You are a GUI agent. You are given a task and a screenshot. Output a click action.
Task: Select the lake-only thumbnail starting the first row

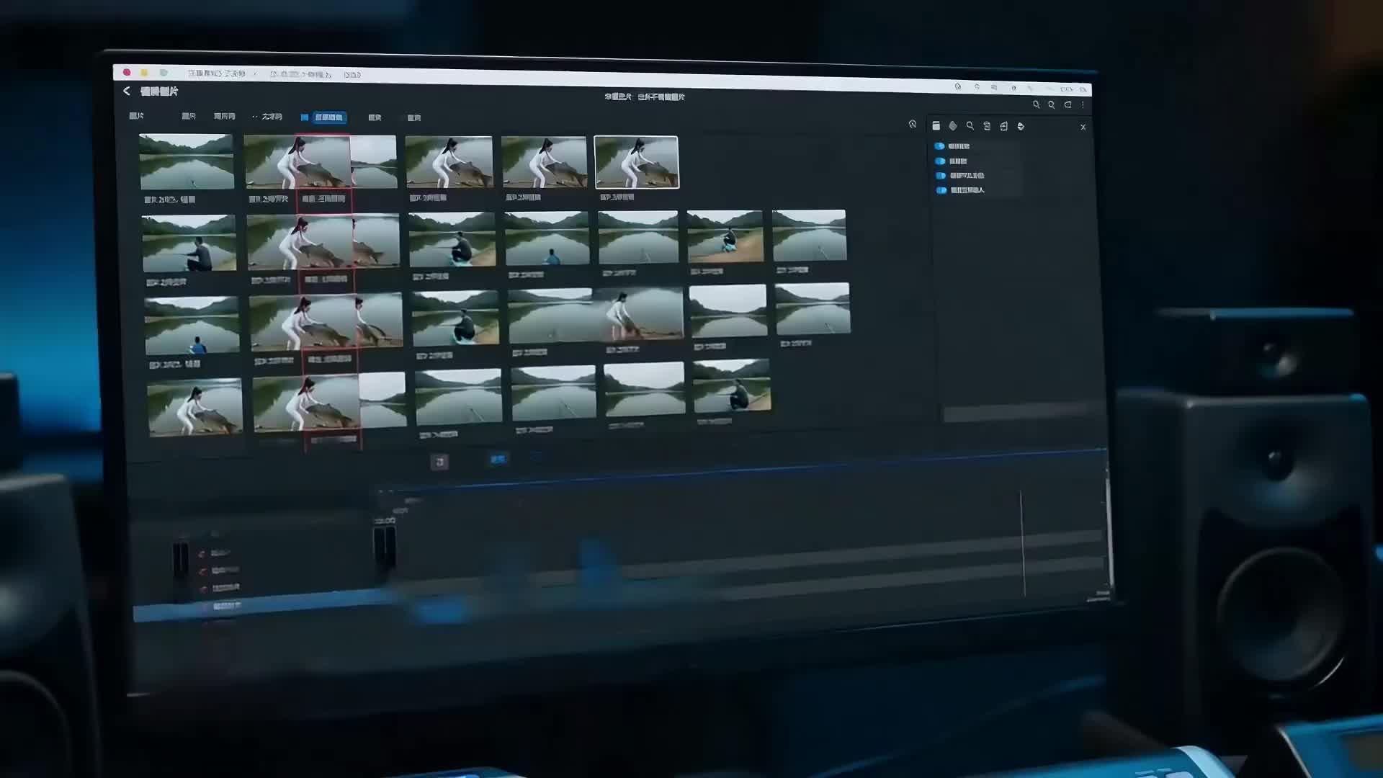click(x=187, y=161)
